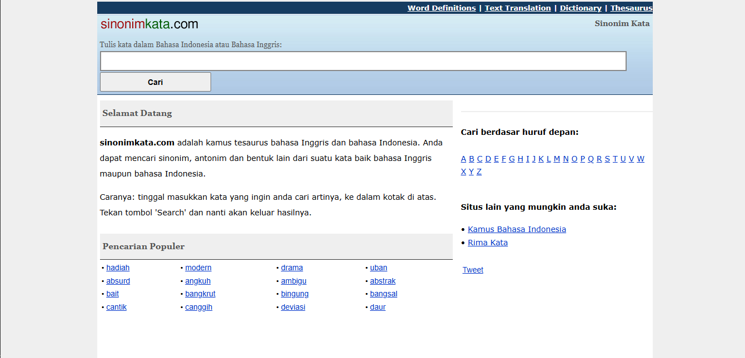Image resolution: width=745 pixels, height=358 pixels.
Task: Browse words starting with letter O
Action: pos(574,159)
